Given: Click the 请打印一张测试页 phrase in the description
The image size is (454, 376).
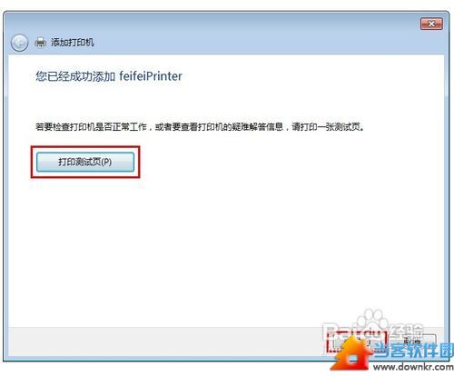Looking at the screenshot, I should pos(328,126).
